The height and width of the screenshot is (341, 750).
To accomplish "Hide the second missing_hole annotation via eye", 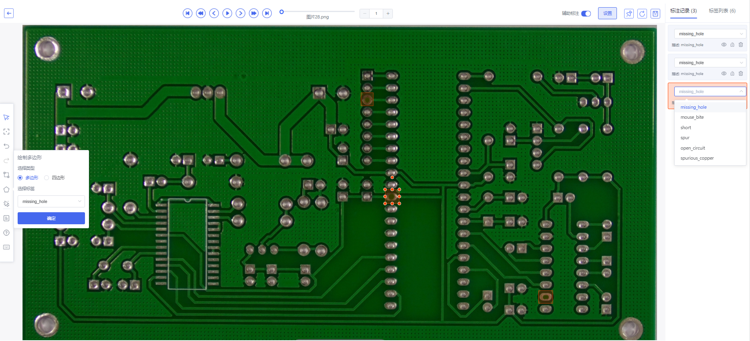I will pyautogui.click(x=724, y=74).
